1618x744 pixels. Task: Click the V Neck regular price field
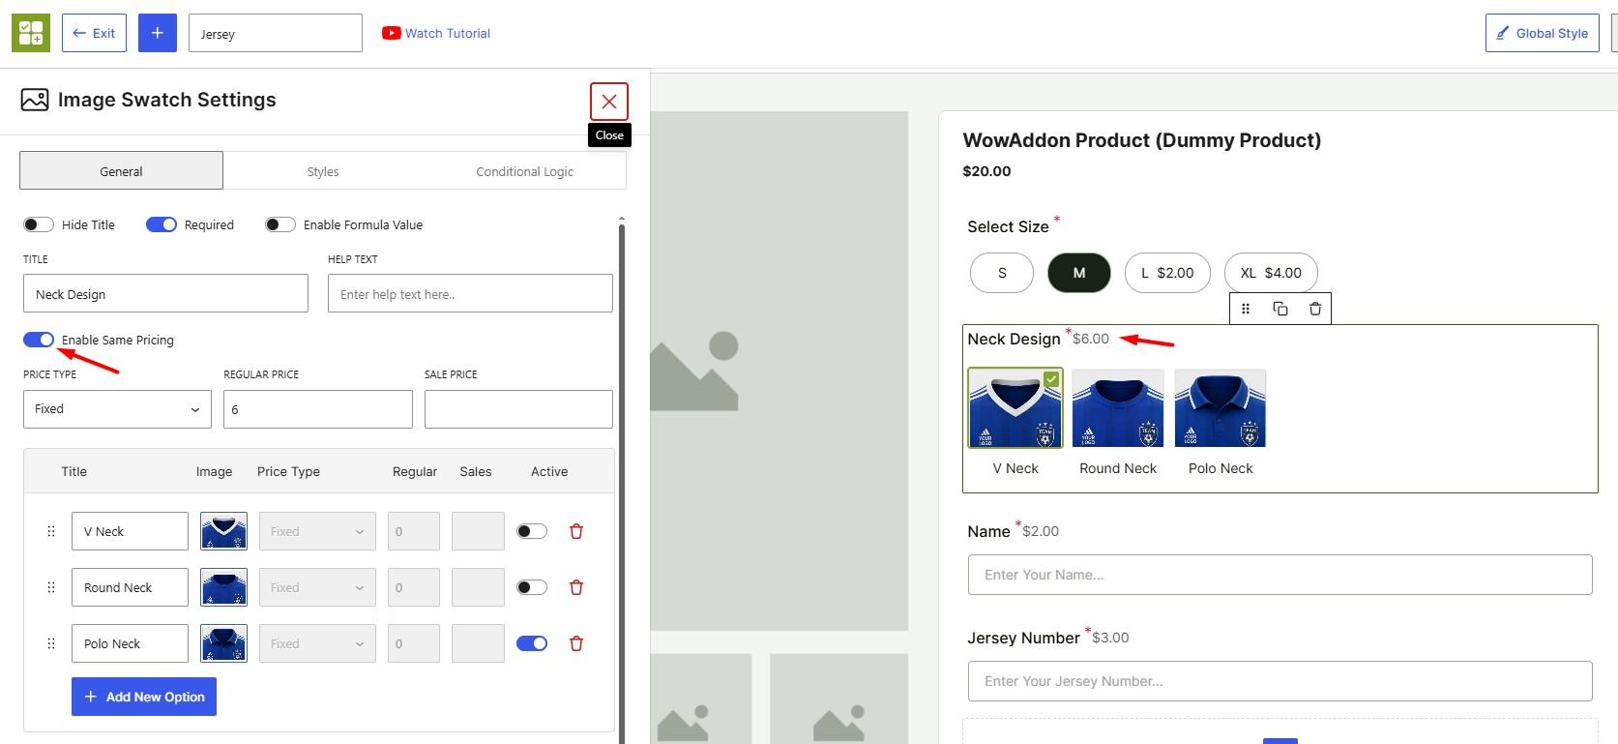(x=414, y=531)
